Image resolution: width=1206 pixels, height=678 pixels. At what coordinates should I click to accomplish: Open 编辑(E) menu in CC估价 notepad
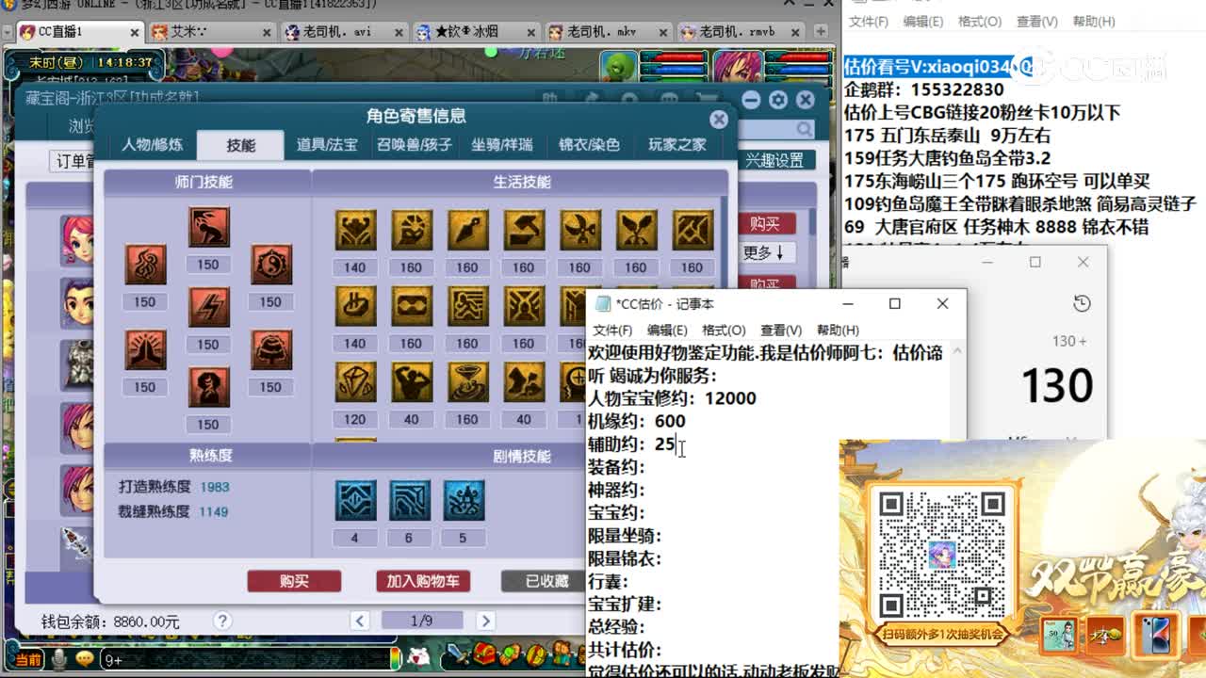(x=667, y=330)
